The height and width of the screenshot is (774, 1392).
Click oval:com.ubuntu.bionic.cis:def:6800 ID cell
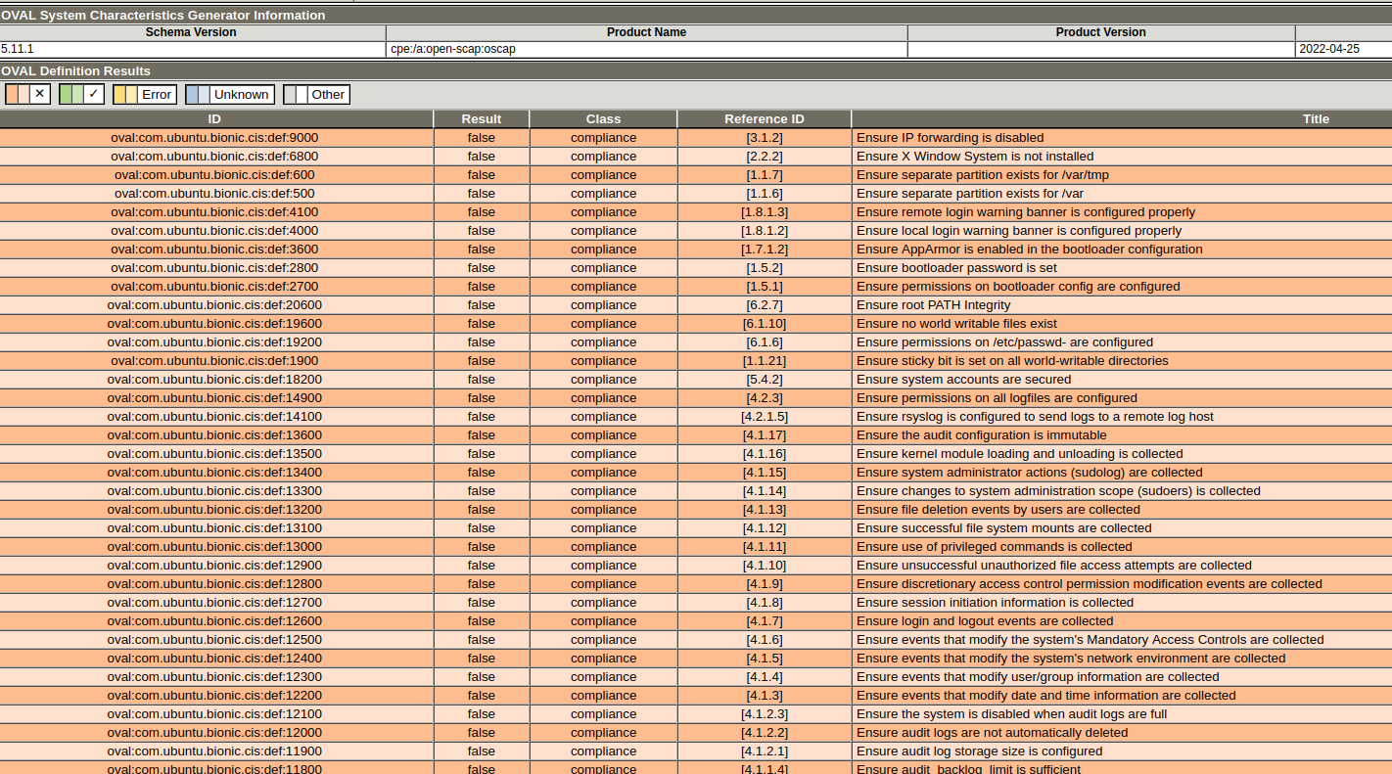(x=214, y=157)
